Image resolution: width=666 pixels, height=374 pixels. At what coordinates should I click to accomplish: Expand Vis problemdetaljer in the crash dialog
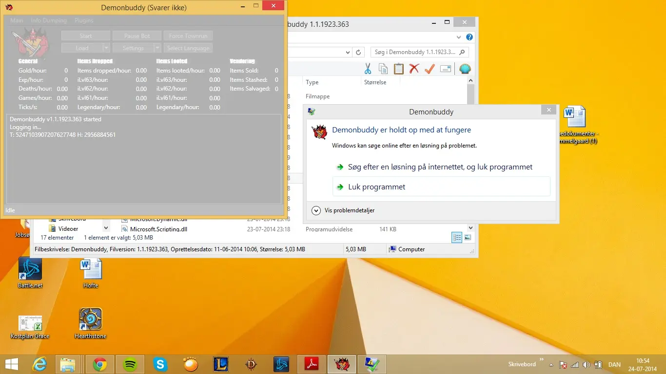pos(343,210)
